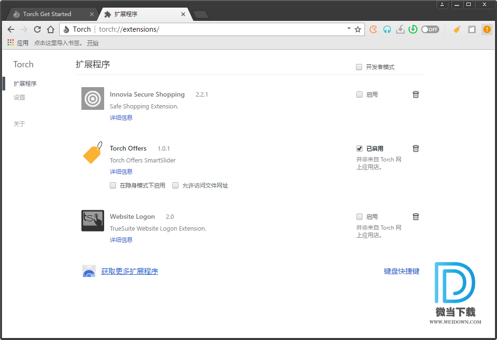
Task: Open 详细信息 for Torch Offers
Action: (x=121, y=171)
